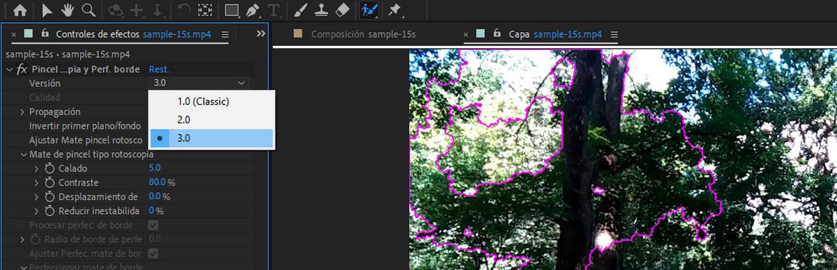Select the Dolly camera tool
Screen dimensions: 837x270
pos(158,10)
